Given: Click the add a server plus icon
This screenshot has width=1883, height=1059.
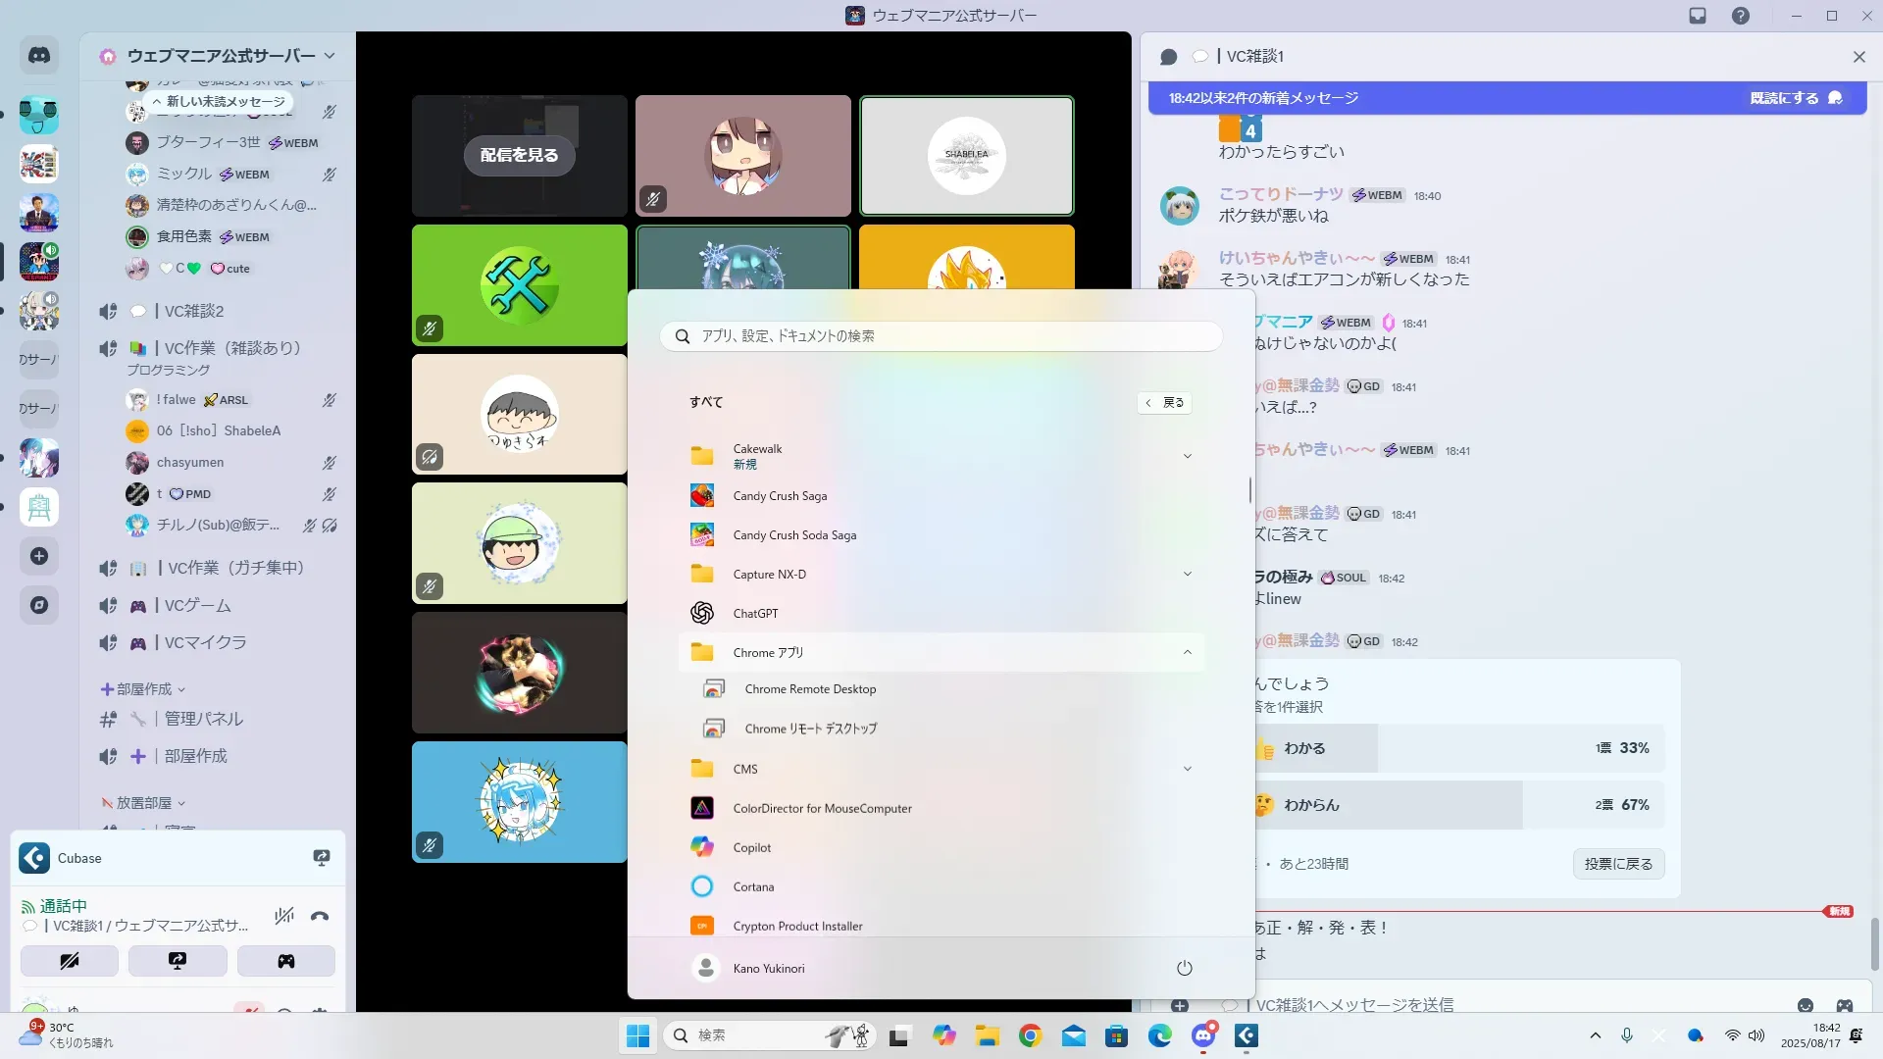Looking at the screenshot, I should [x=39, y=556].
